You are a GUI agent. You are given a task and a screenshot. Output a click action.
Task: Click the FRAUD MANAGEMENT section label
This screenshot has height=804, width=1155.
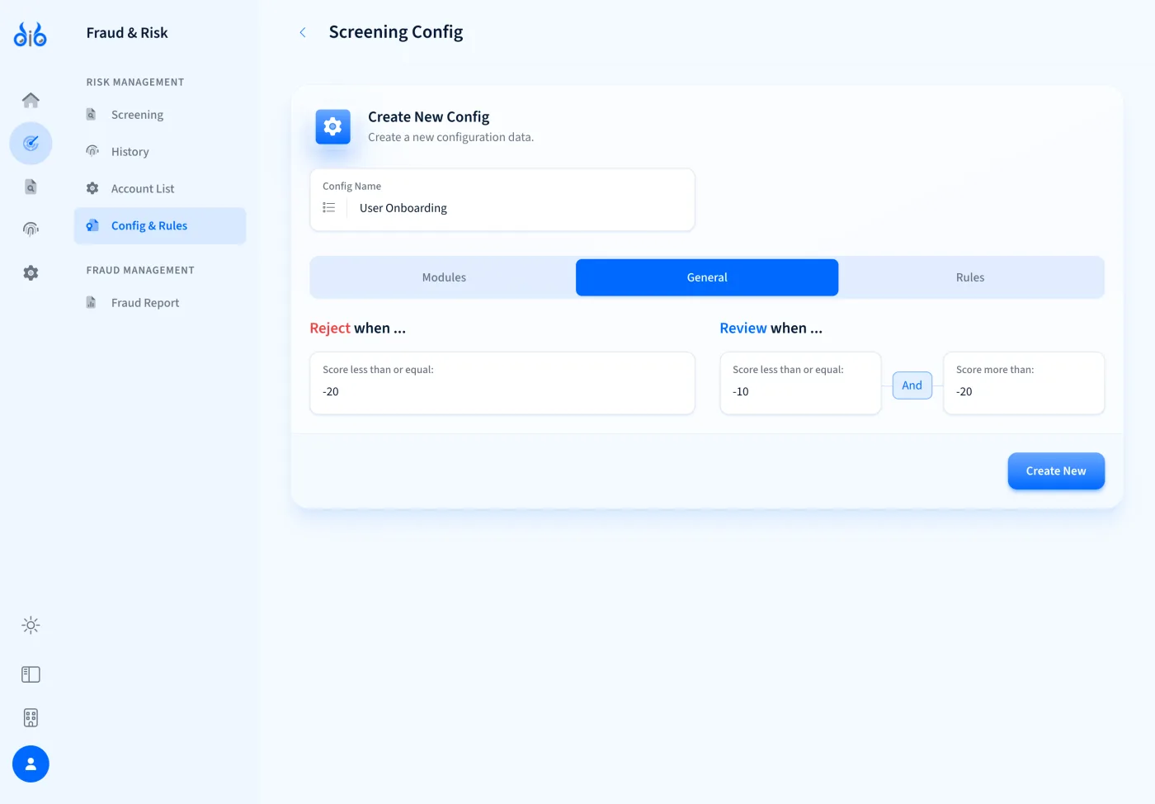[140, 271]
